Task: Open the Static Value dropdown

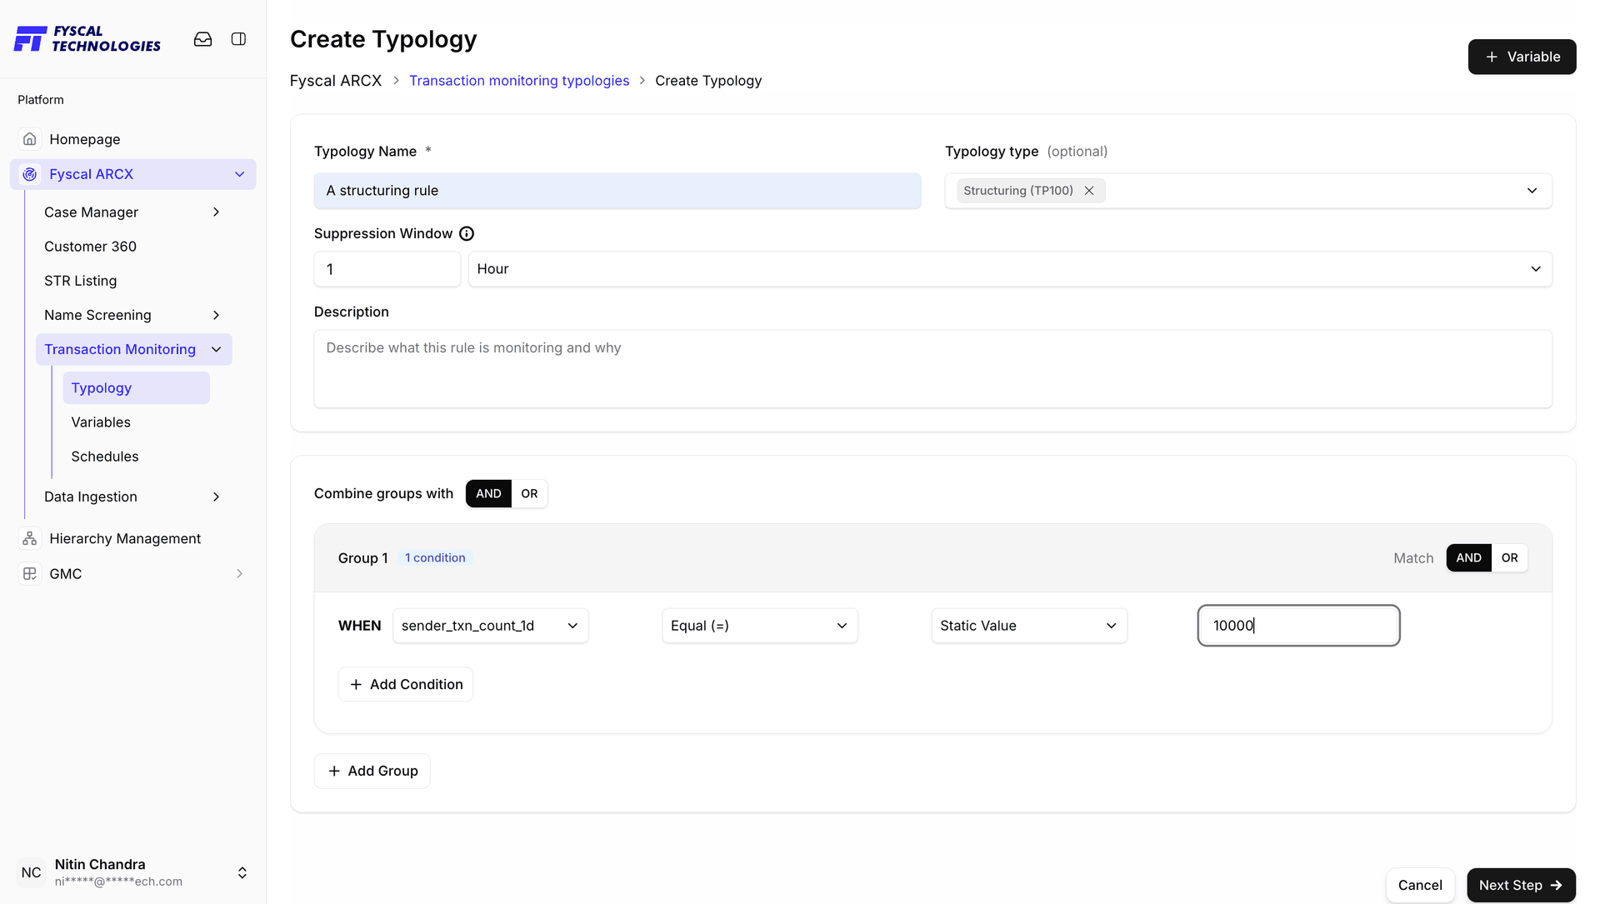Action: point(1028,626)
